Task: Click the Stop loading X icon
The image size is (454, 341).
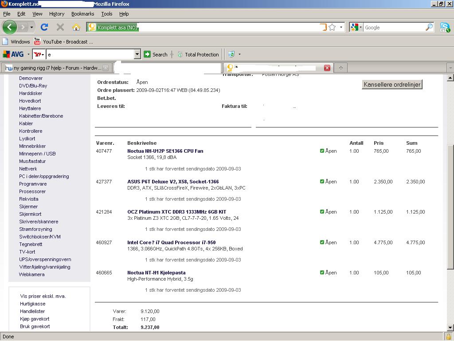Action: coord(60,27)
